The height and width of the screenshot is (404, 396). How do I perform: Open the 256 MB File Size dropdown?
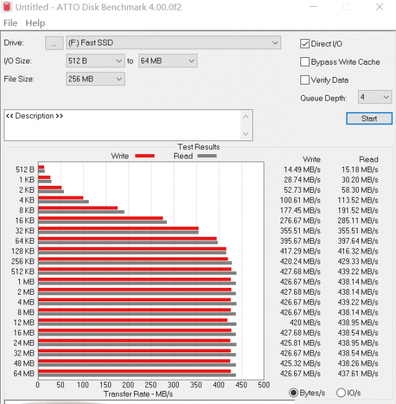(96, 79)
